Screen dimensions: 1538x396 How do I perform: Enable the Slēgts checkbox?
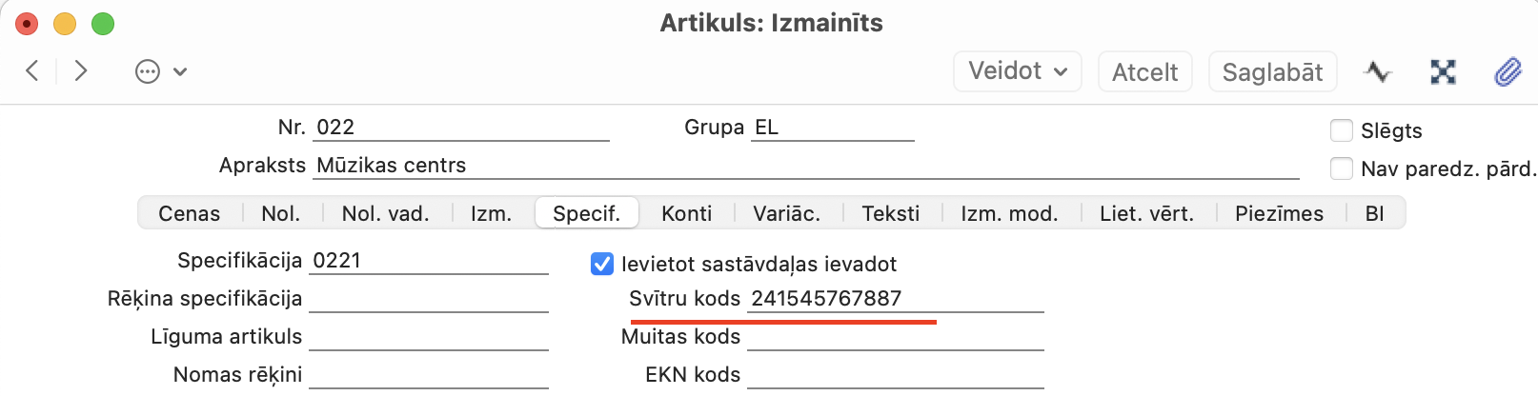(1342, 130)
